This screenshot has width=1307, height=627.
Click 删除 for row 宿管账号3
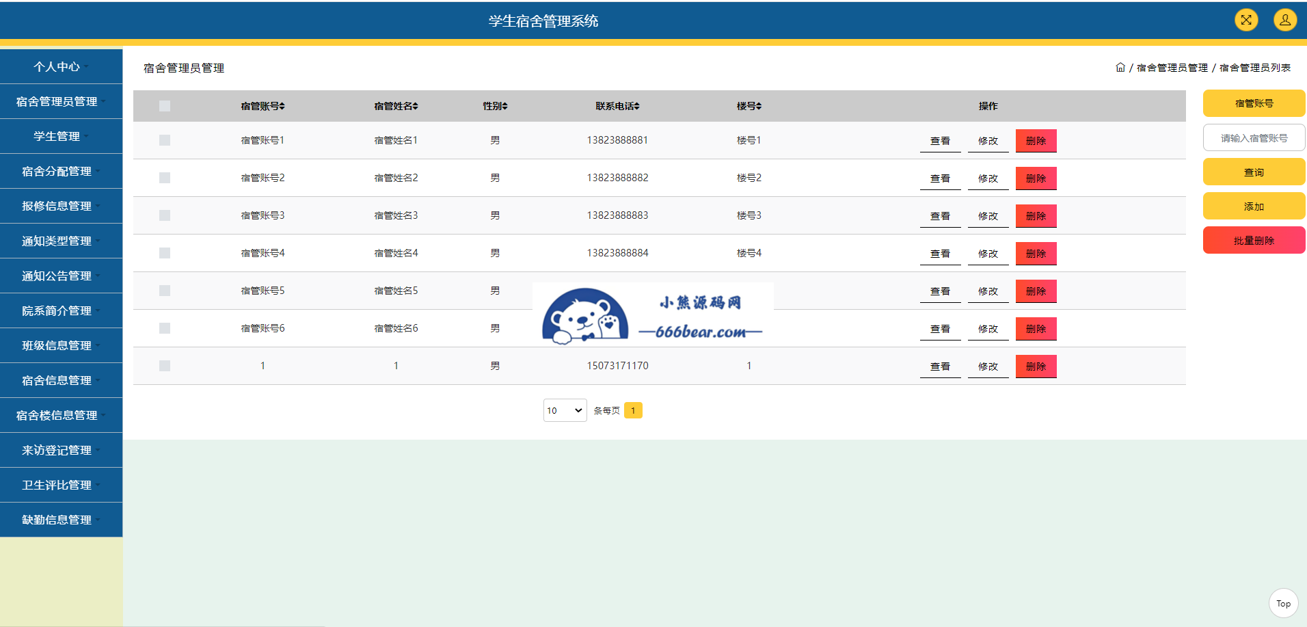click(1036, 216)
